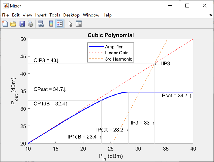Click the IIP3 = 33 annotation
This screenshot has width=214, height=162.
coord(142,123)
